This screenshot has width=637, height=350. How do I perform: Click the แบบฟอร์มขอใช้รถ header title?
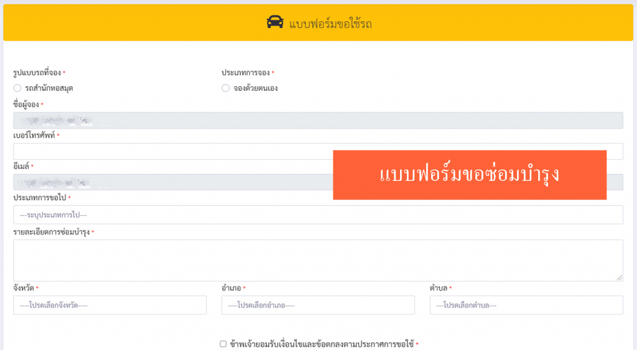[x=330, y=24]
